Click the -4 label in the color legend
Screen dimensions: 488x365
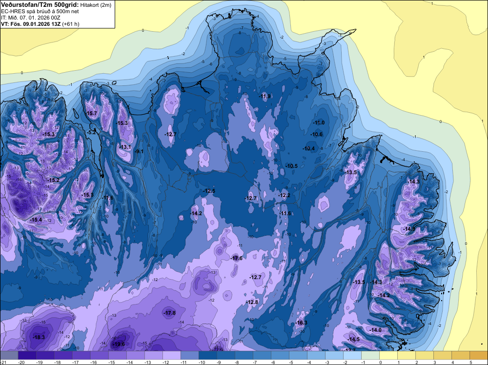pyautogui.click(x=310, y=362)
